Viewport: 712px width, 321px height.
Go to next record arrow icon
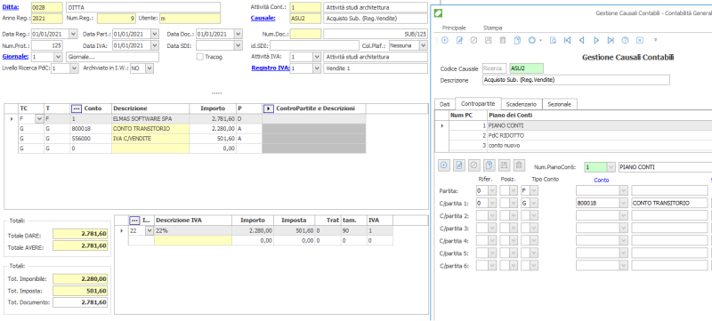[596, 40]
